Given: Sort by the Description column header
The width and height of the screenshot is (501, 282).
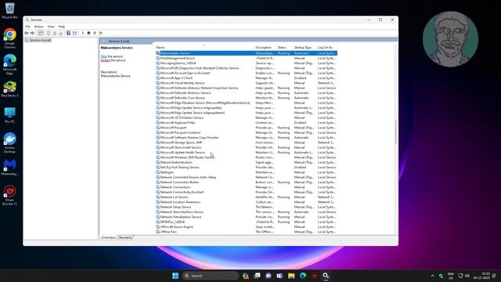Looking at the screenshot, I should tap(264, 47).
